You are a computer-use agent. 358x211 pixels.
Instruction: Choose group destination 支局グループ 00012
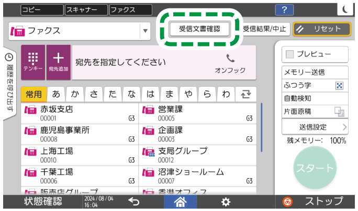pos(197,156)
